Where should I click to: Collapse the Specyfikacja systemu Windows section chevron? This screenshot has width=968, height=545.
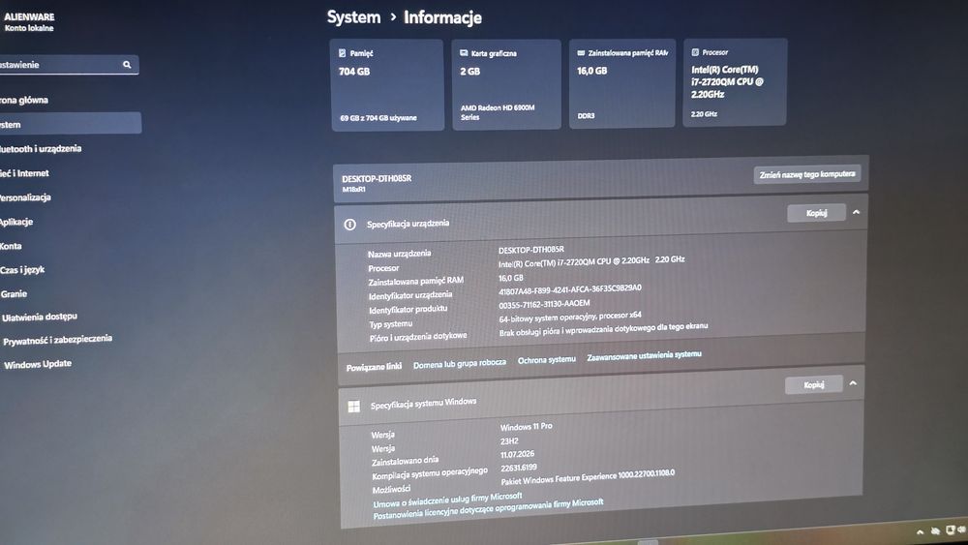[853, 382]
